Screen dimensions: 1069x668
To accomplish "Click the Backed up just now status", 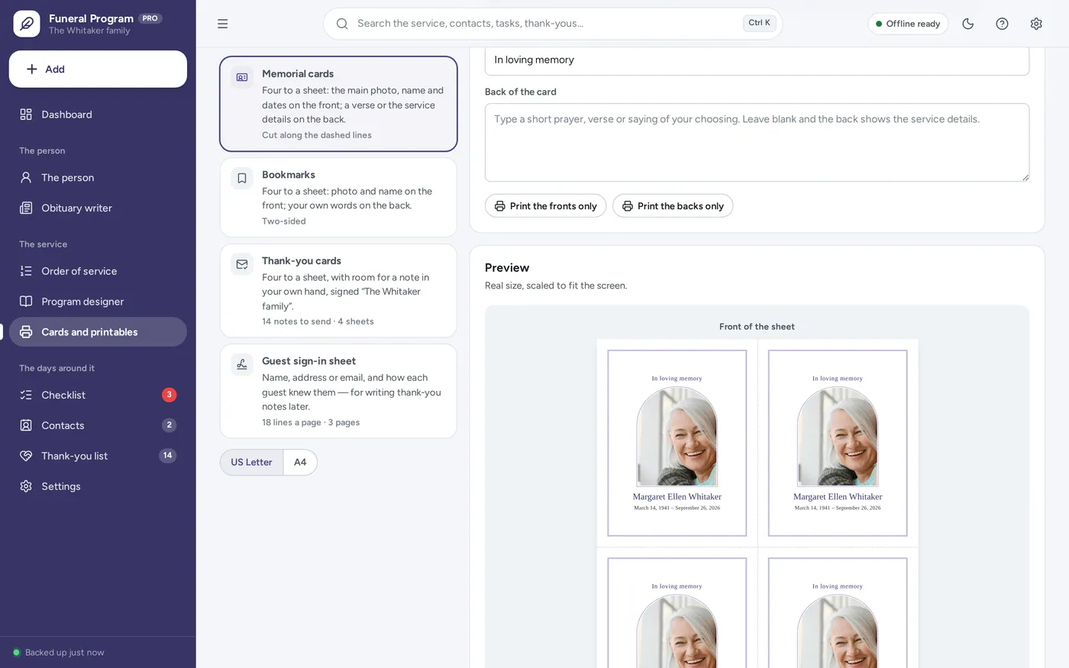I will click(58, 653).
